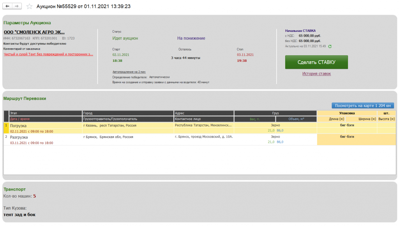Click the Упаковка column header
The image size is (399, 226).
point(347,113)
